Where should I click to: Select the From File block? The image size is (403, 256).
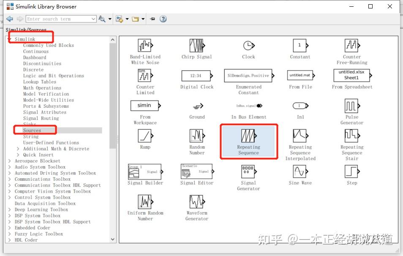(301, 75)
